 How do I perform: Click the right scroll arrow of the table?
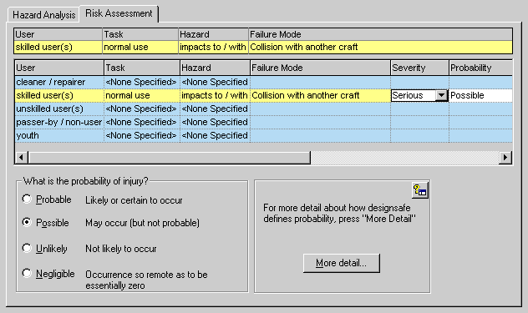(x=505, y=157)
